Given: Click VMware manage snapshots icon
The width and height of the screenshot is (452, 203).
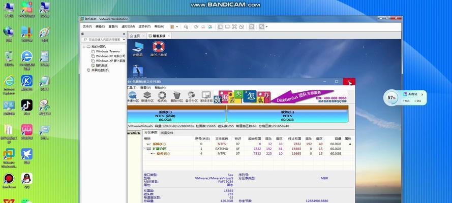Looking at the screenshot, I should (210, 27).
